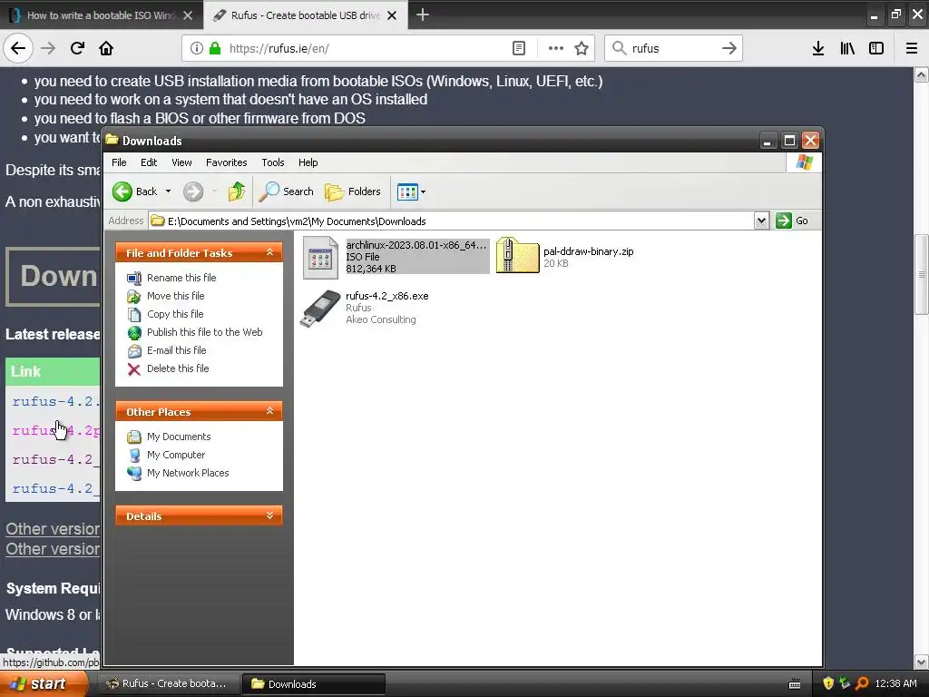
Task: Open the File menu in Downloads window
Action: click(x=119, y=162)
